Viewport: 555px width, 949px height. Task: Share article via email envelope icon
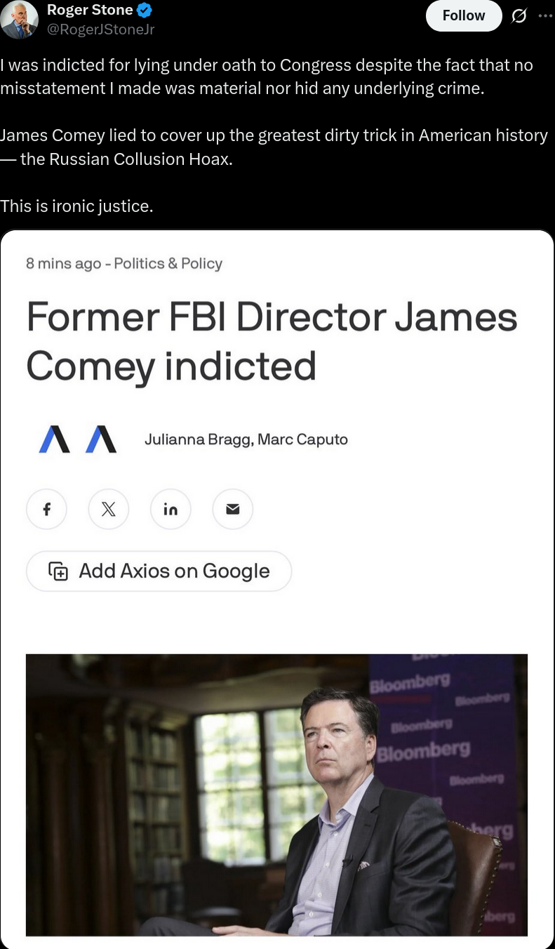coord(232,509)
